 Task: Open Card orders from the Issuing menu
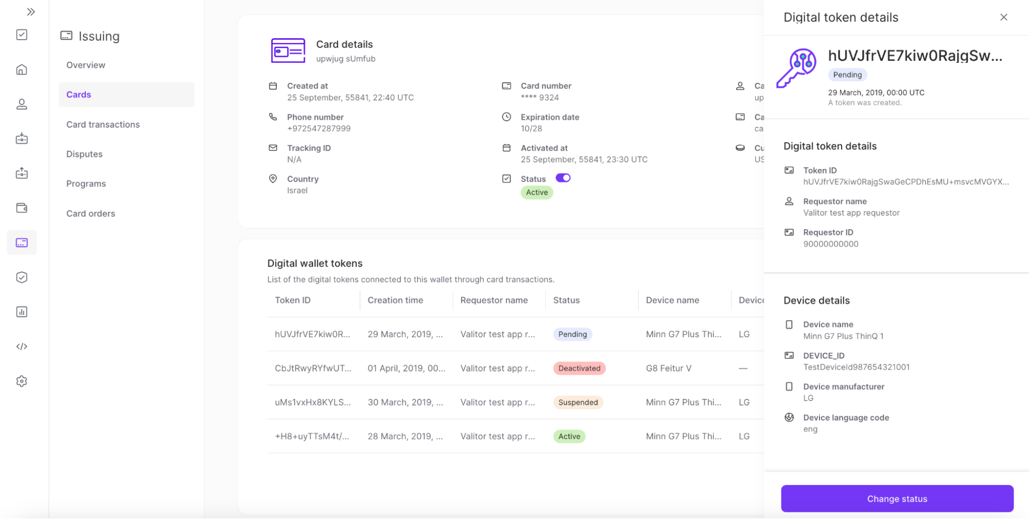[x=91, y=213]
